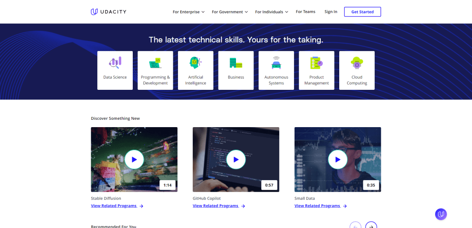This screenshot has height=228, width=472.
Task: Open the For Individuals menu
Action: tap(272, 12)
